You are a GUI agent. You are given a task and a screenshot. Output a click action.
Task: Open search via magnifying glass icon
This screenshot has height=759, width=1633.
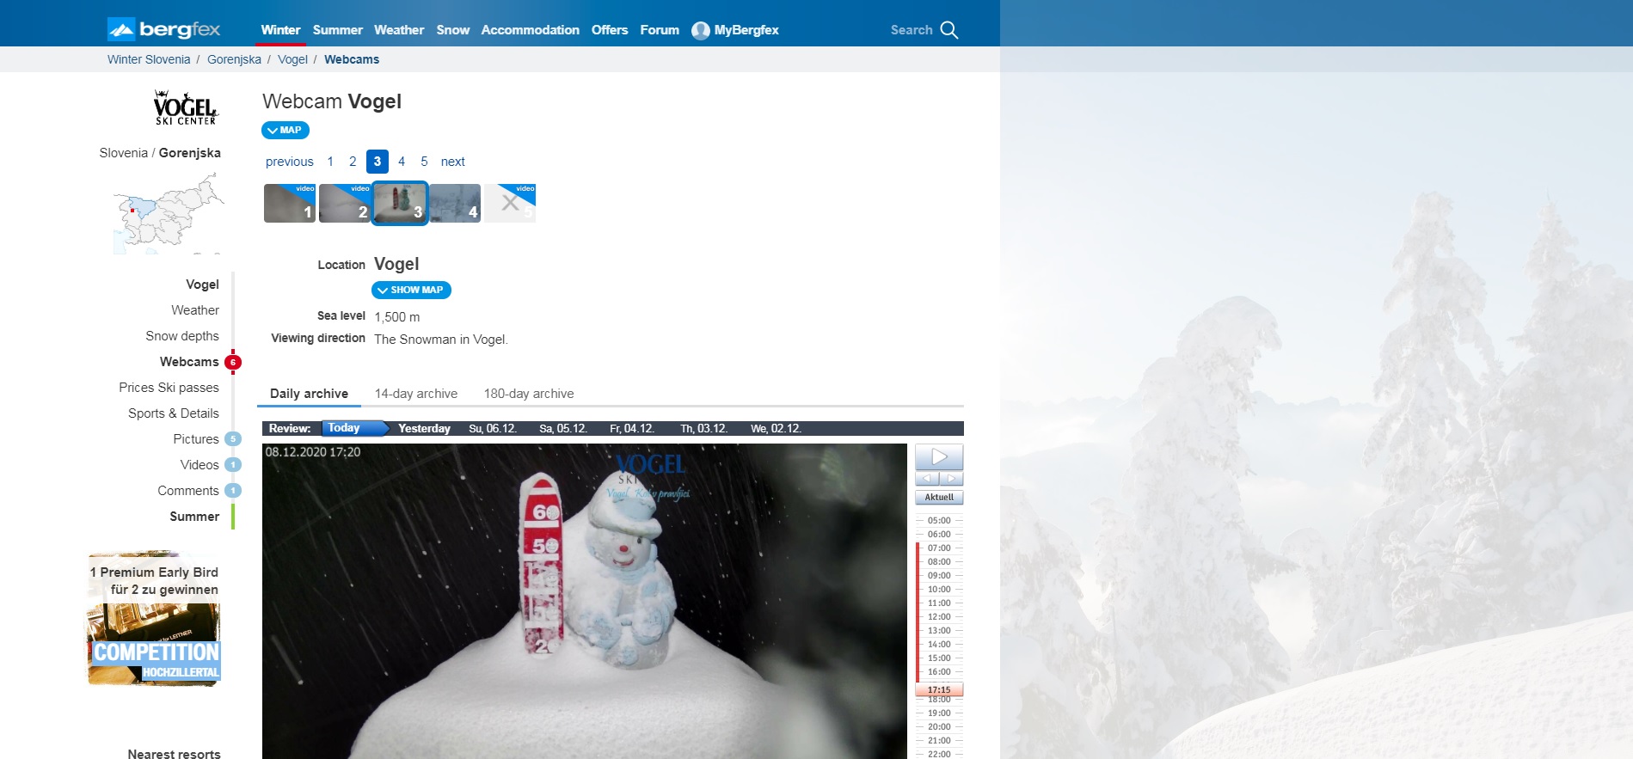tap(949, 30)
